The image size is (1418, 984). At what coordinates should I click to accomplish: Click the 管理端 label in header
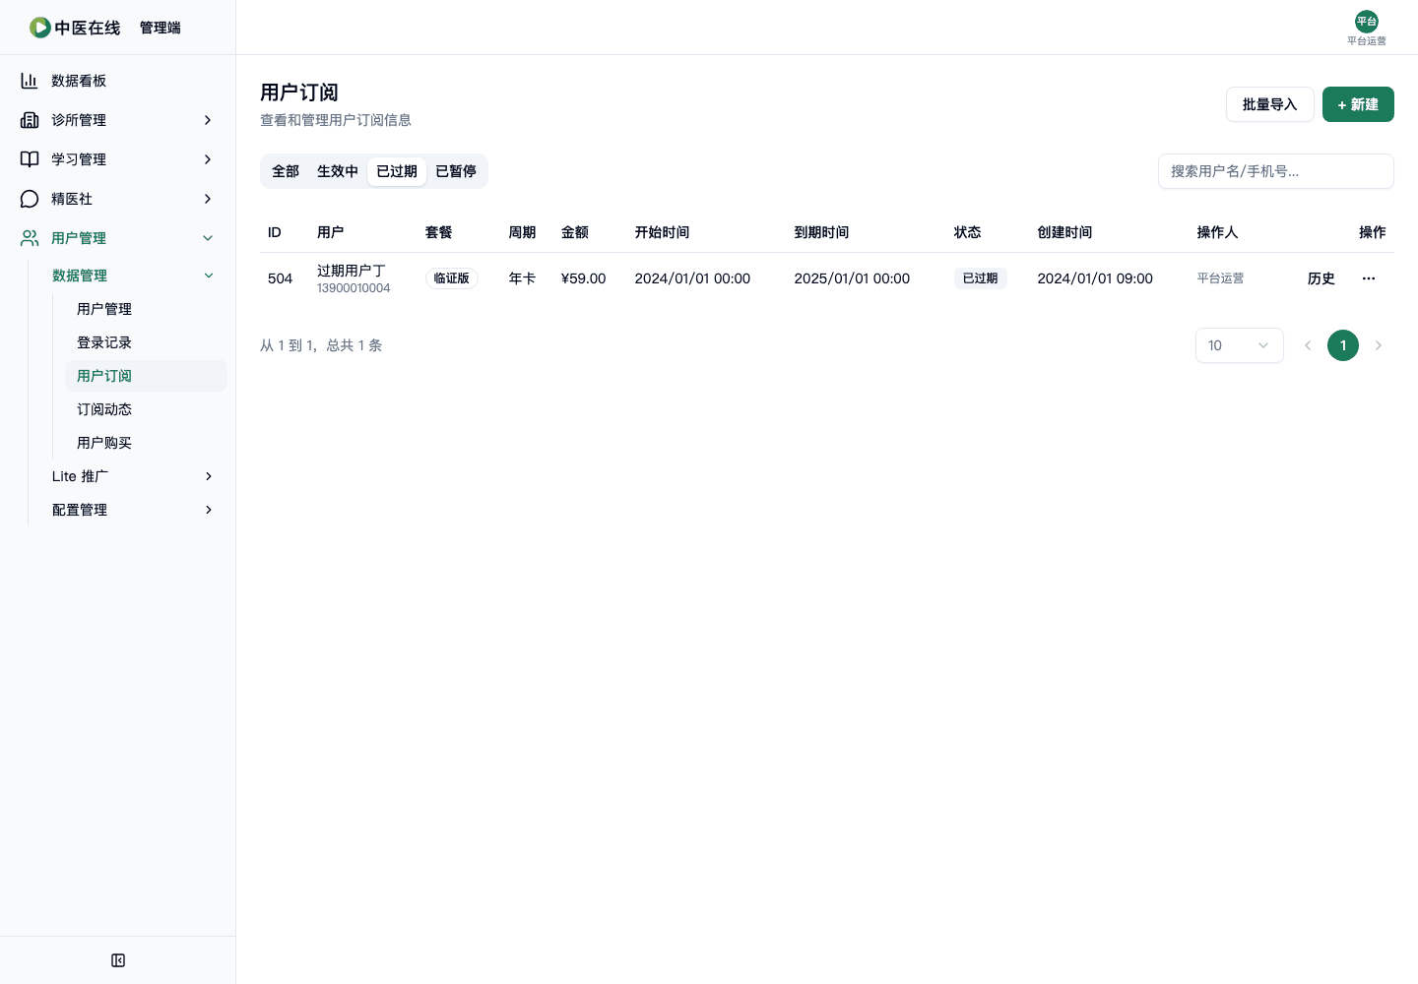point(161,28)
